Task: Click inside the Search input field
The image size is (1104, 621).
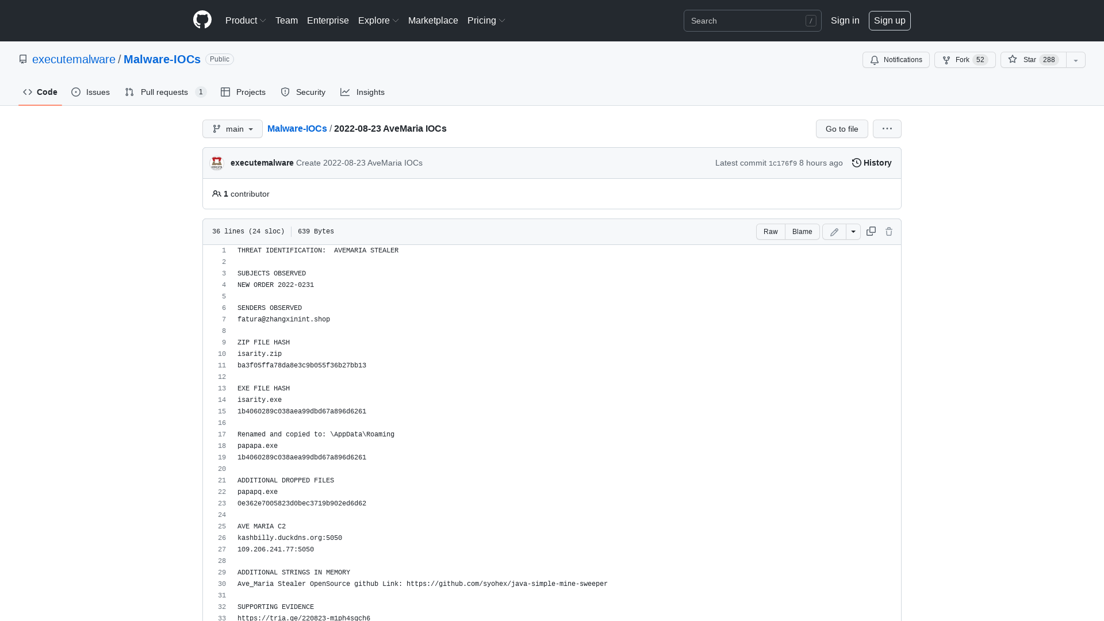Action: (747, 21)
